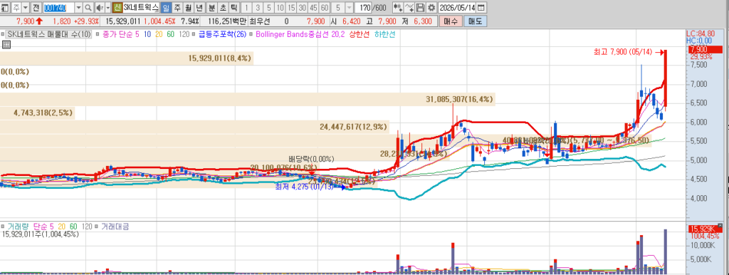This screenshot has width=729, height=275.
Task: Select the 일 daily chart period
Action: pos(166,8)
